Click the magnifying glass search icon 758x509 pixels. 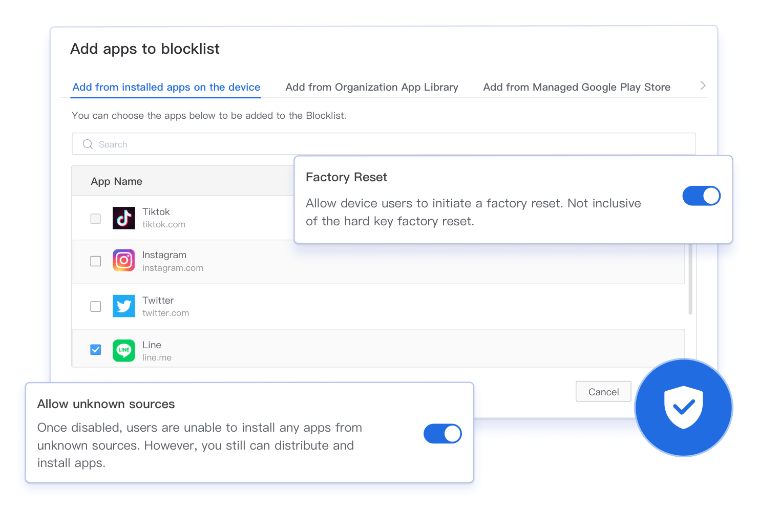pos(87,144)
